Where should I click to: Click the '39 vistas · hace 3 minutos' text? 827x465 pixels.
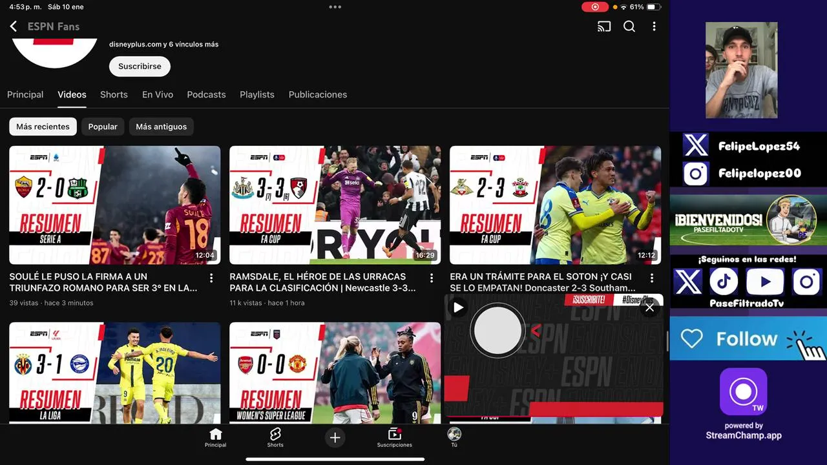pyautogui.click(x=51, y=303)
